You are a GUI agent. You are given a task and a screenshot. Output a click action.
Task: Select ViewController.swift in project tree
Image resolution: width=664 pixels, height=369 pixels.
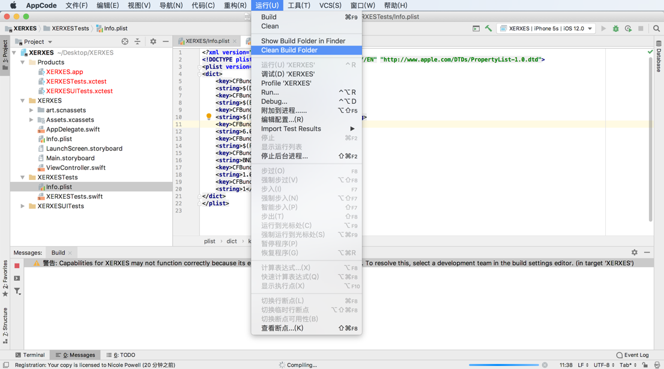coord(76,167)
